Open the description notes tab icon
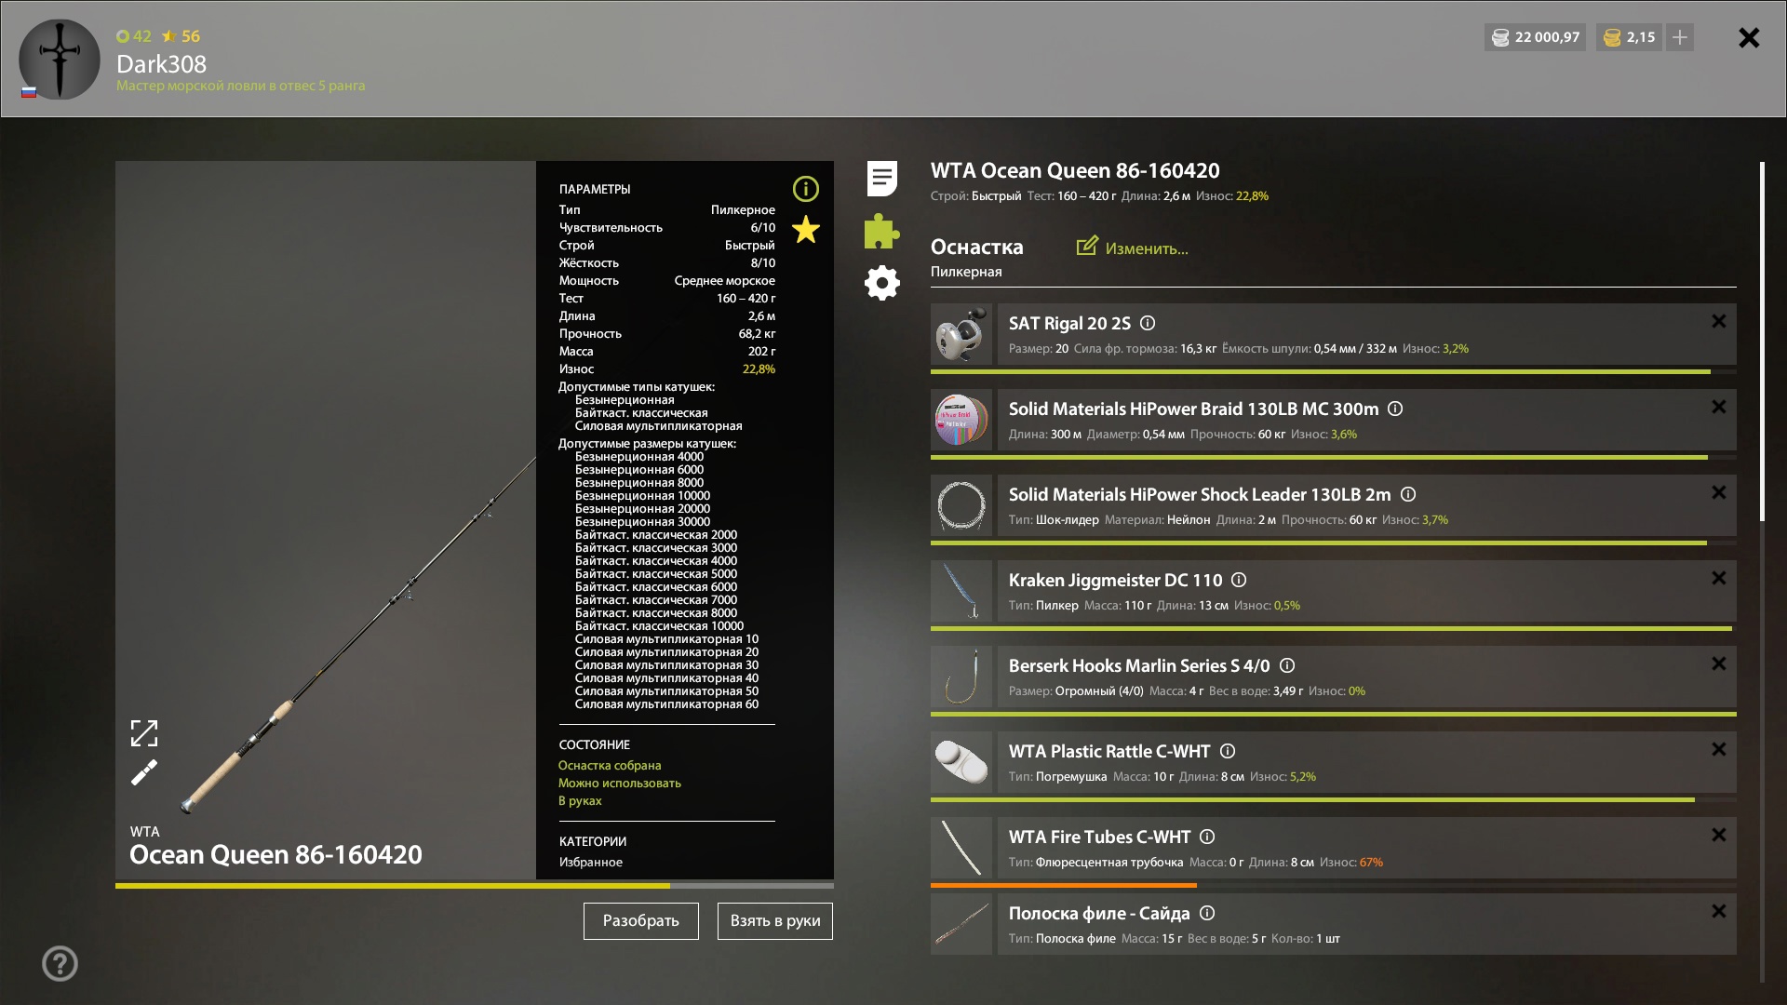Viewport: 1787px width, 1005px height. click(881, 179)
